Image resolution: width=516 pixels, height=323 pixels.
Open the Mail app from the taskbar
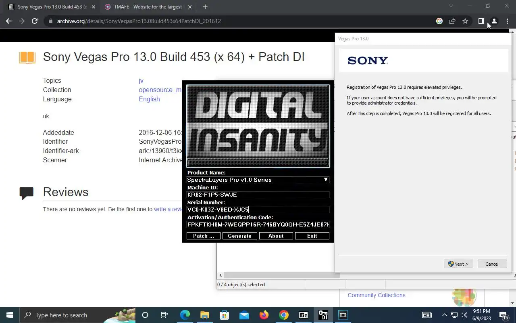pos(244,315)
